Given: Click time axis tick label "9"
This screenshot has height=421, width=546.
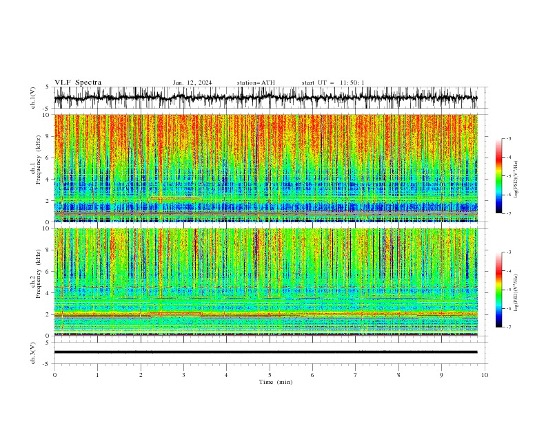Looking at the screenshot, I should 441,375.
